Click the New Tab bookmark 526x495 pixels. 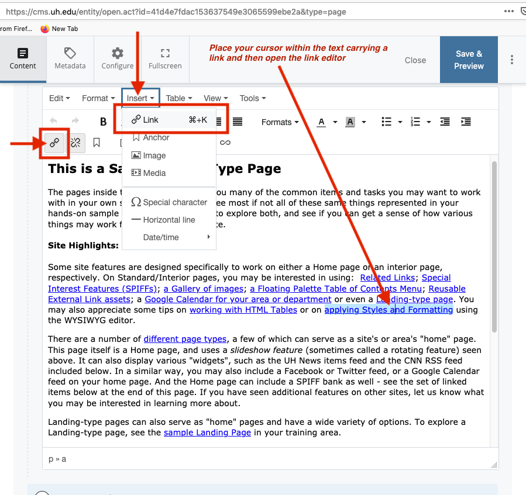pyautogui.click(x=60, y=29)
